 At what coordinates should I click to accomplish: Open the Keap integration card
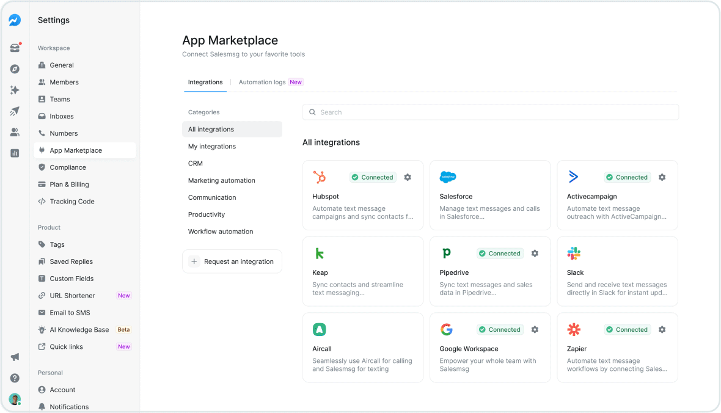363,271
